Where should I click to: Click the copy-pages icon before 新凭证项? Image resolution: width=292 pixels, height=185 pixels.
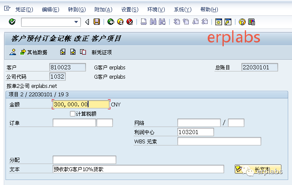(83, 52)
